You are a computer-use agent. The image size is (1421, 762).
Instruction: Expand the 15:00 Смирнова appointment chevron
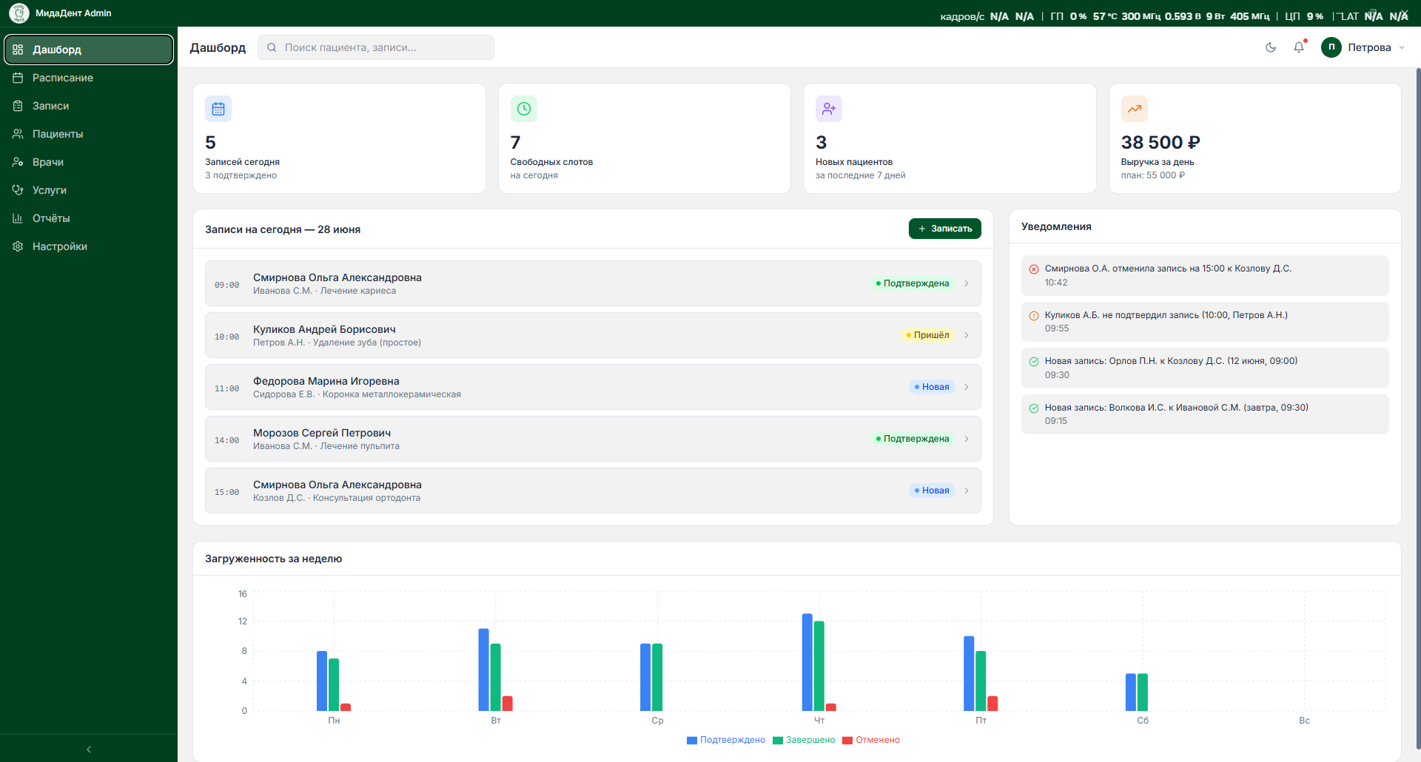pyautogui.click(x=967, y=490)
